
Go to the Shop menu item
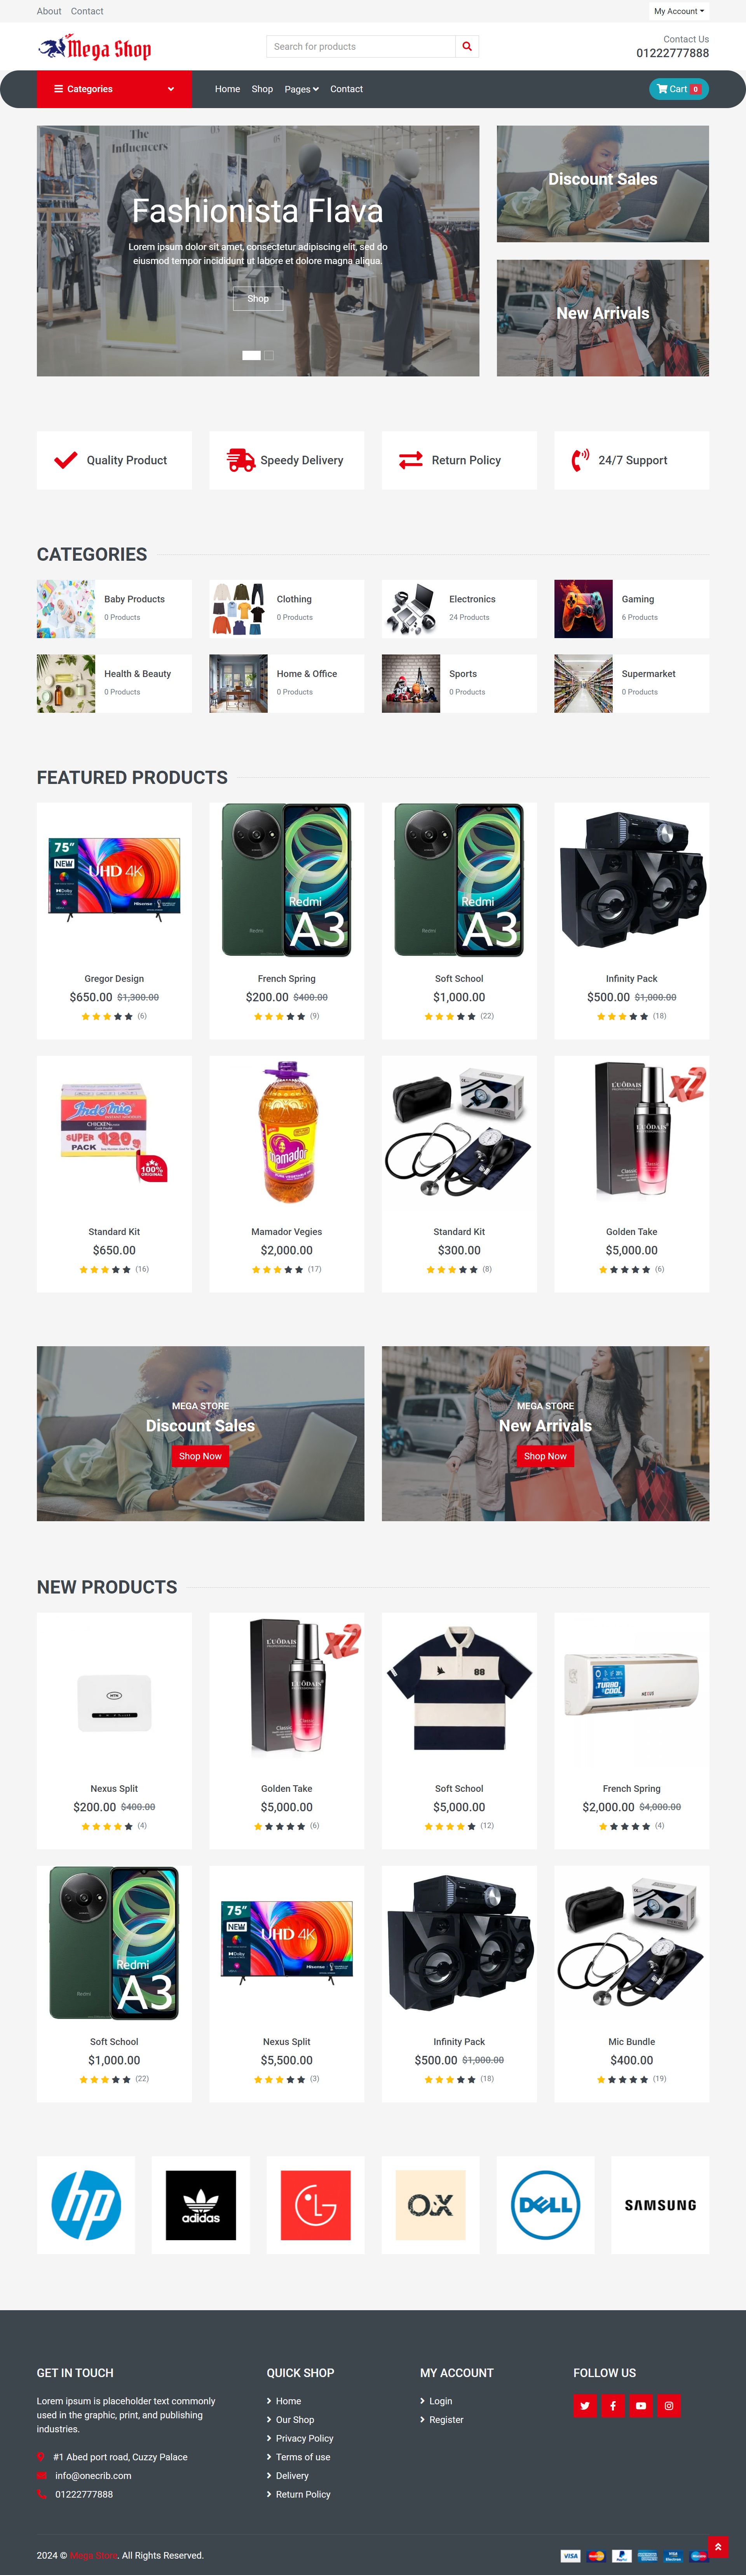tap(261, 89)
